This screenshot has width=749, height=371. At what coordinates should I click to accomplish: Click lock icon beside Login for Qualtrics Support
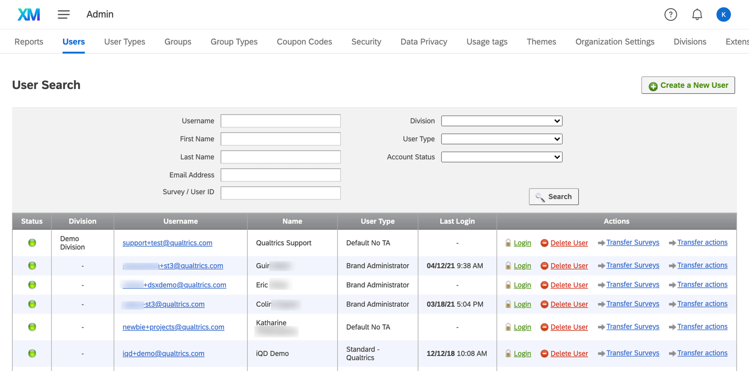(508, 243)
